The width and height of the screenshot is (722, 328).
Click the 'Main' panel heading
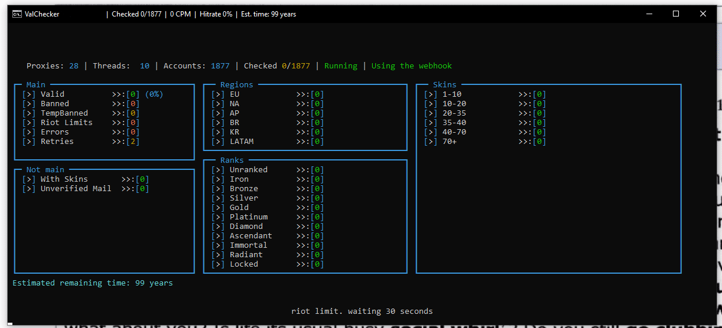click(36, 85)
